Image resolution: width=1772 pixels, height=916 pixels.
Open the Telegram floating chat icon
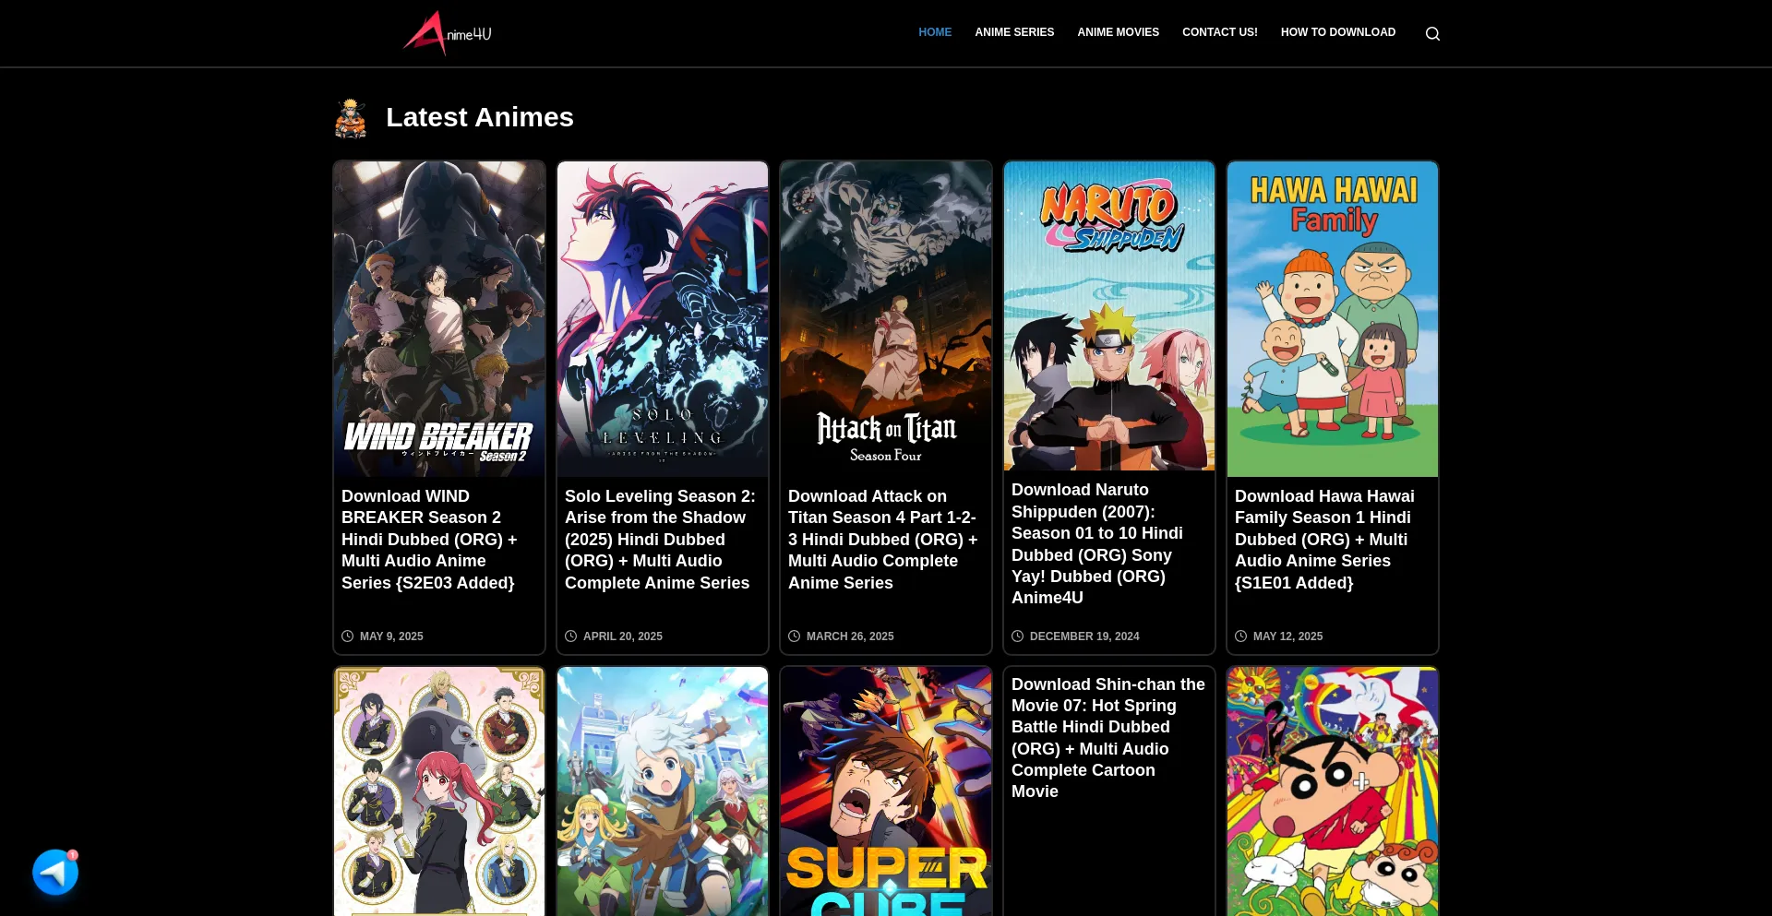(55, 872)
